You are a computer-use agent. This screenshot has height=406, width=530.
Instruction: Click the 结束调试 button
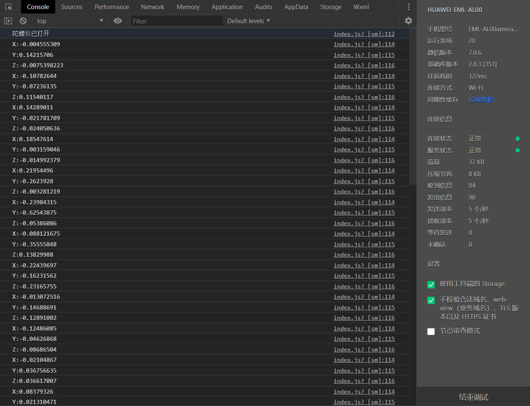(473, 397)
